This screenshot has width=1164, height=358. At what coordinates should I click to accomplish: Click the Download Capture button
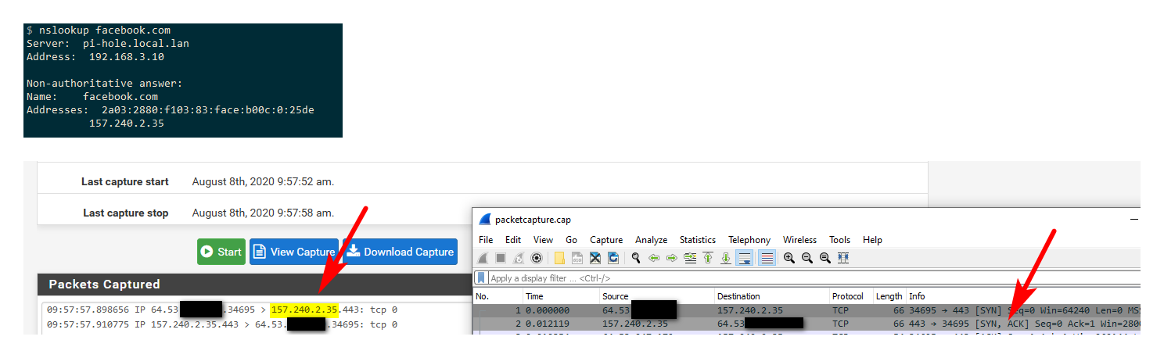[401, 252]
